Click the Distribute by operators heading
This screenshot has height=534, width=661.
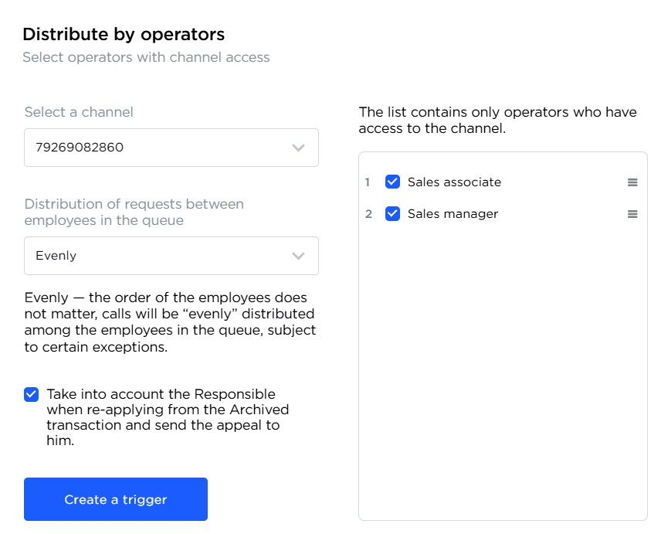pos(124,34)
